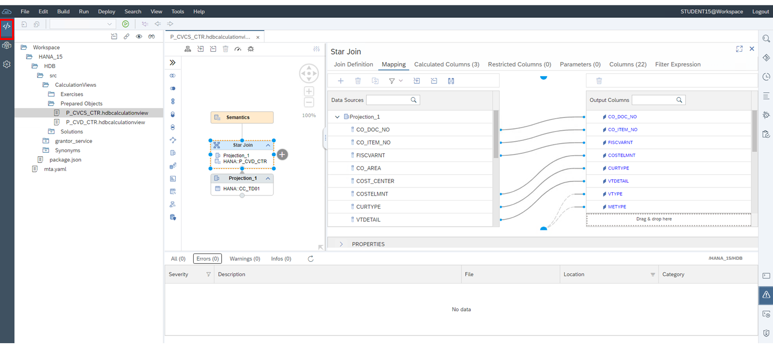Select the Semantics node

pos(242,118)
